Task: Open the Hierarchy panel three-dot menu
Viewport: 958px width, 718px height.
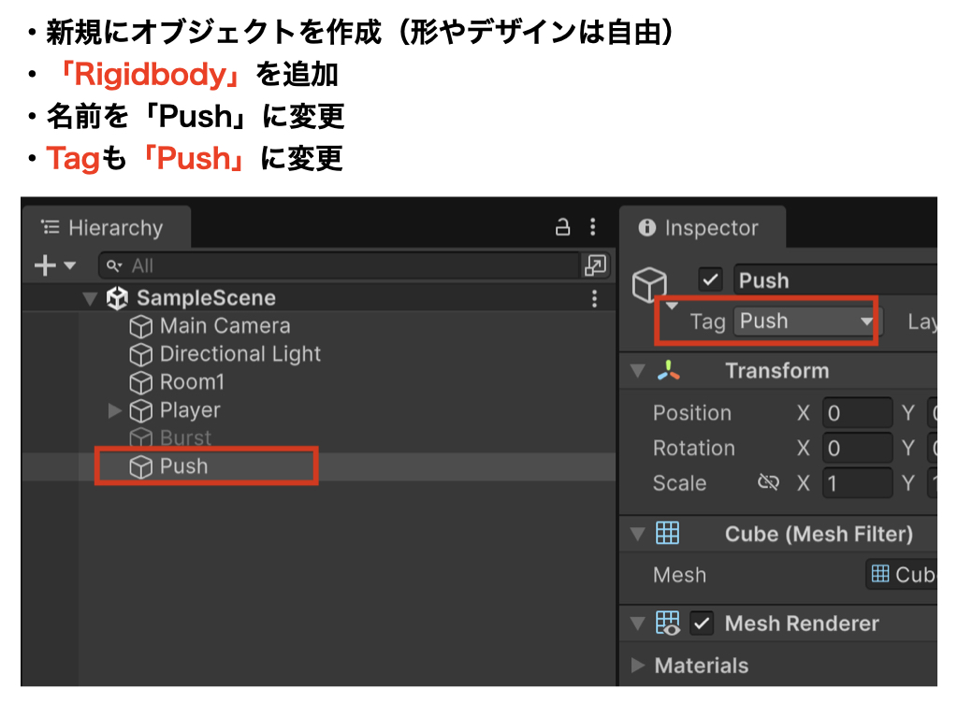Action: pos(592,227)
